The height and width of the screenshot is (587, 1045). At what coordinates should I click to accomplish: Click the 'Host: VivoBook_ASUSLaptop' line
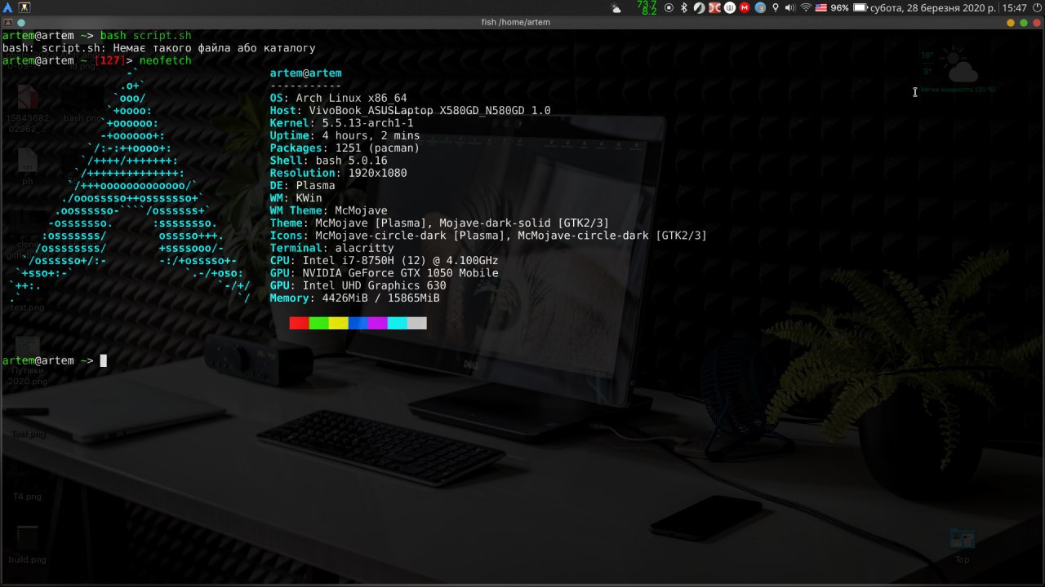[x=410, y=111]
